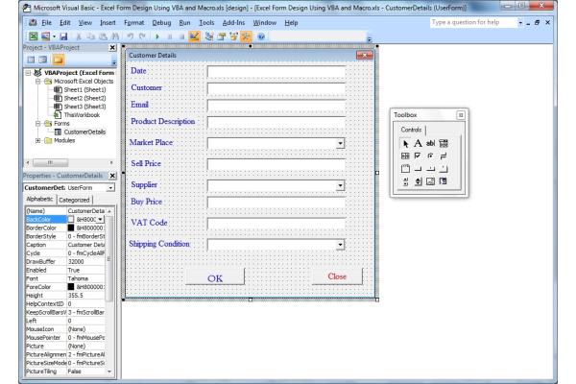Select the CommandButton control in Toolbox
Viewport: 576px width, 384px height.
tap(418, 169)
